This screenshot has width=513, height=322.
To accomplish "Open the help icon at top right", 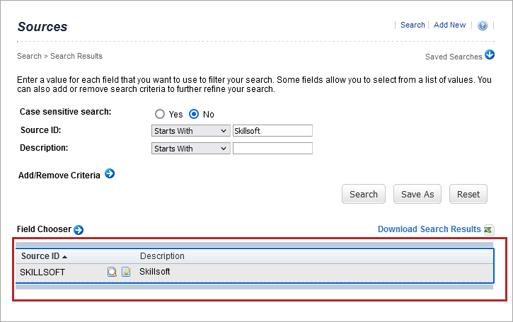I will point(483,25).
